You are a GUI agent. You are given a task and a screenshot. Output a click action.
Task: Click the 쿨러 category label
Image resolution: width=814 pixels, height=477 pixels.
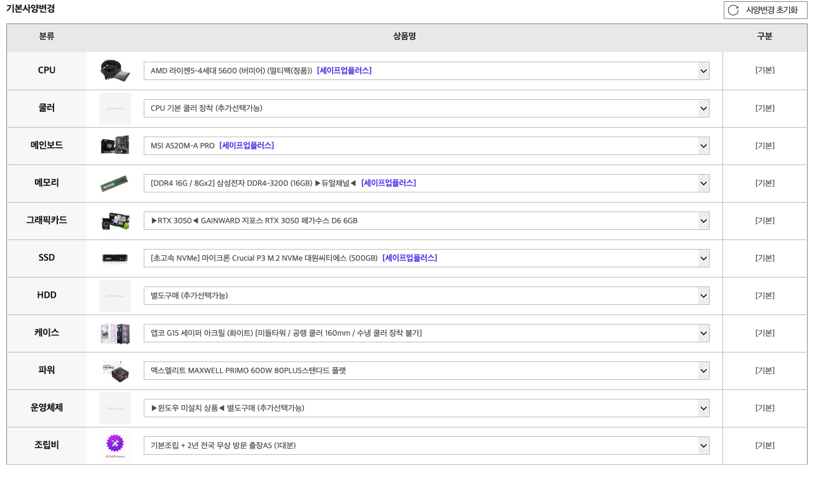(x=46, y=108)
